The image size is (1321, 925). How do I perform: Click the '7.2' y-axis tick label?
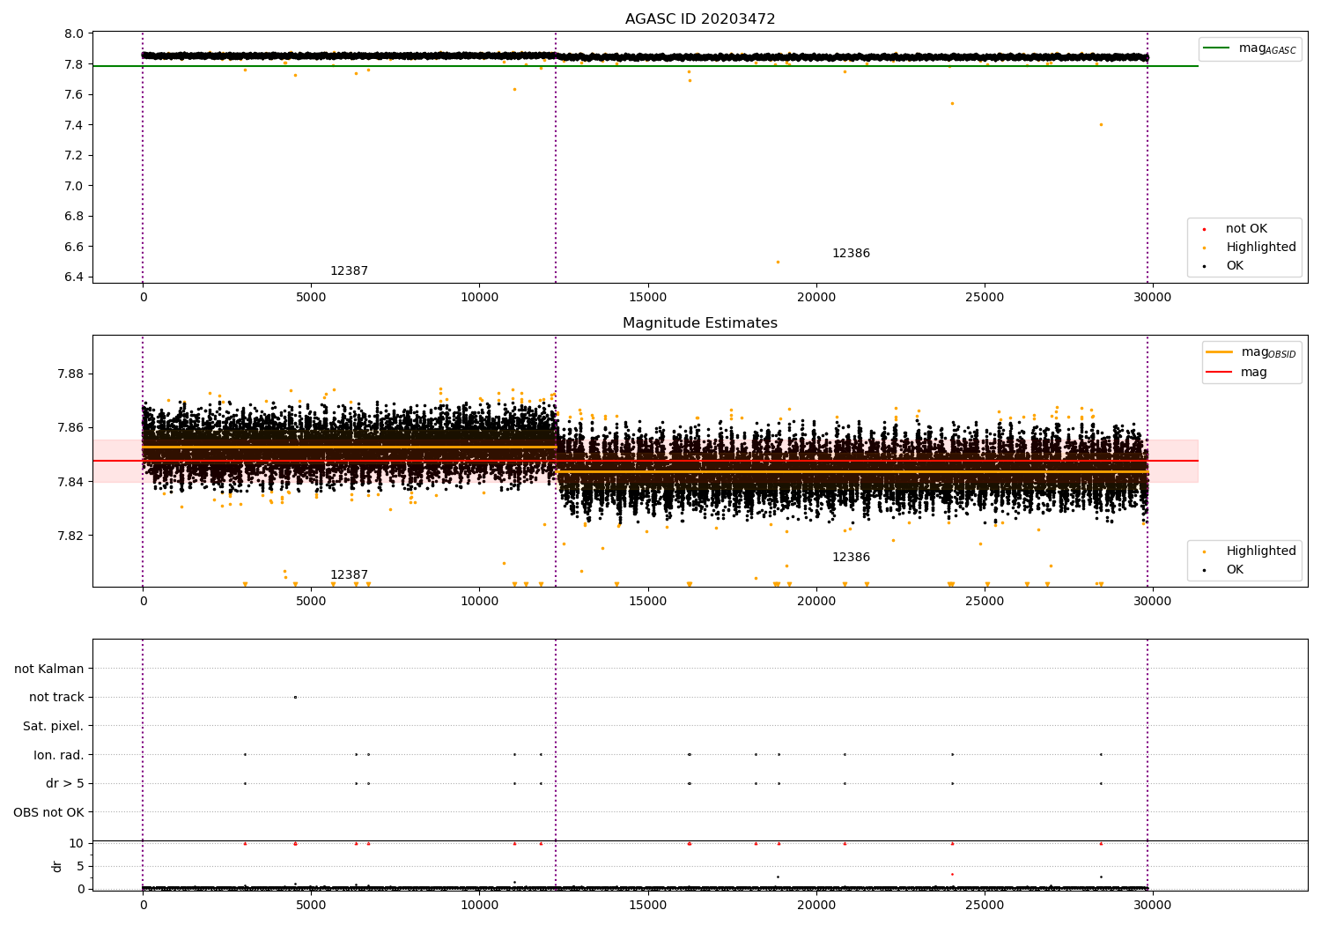coord(74,156)
